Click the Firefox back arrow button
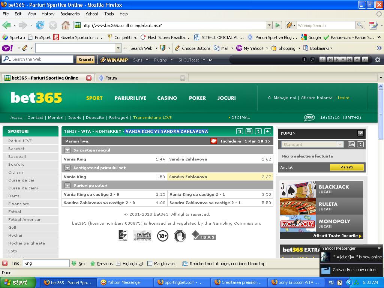The image size is (384, 288). tap(6, 25)
